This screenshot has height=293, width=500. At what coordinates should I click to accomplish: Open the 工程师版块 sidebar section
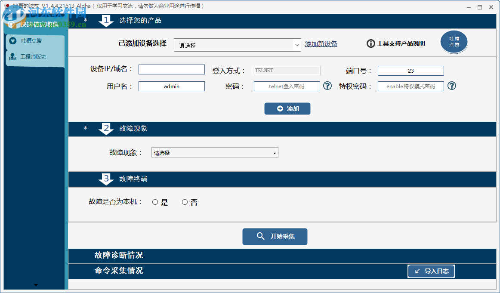click(32, 56)
